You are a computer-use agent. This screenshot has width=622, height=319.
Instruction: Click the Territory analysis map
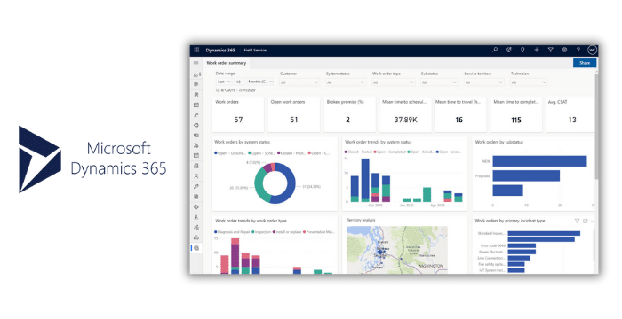(x=397, y=249)
